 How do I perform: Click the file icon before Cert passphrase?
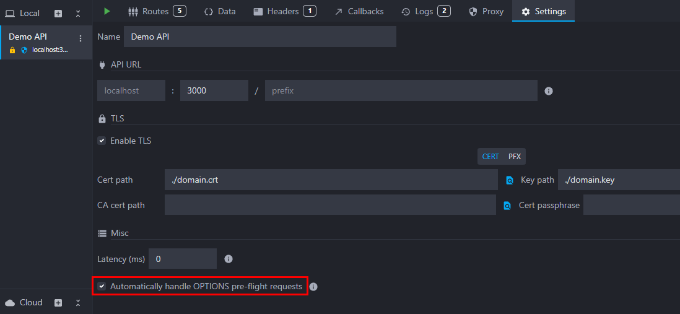click(x=507, y=205)
